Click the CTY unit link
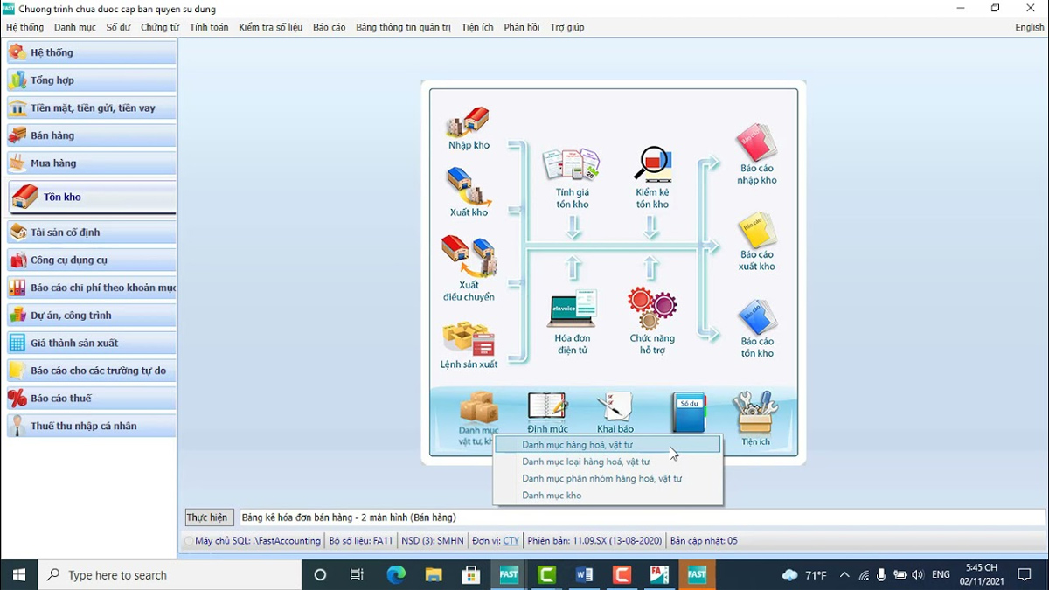This screenshot has height=590, width=1049. (511, 541)
